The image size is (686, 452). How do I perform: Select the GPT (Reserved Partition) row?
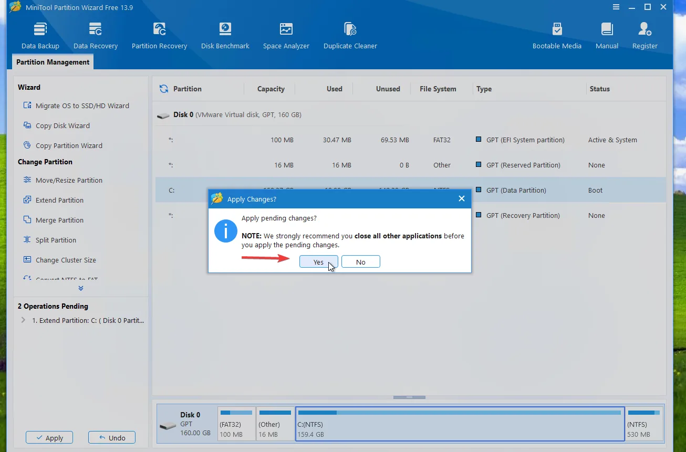pyautogui.click(x=411, y=165)
